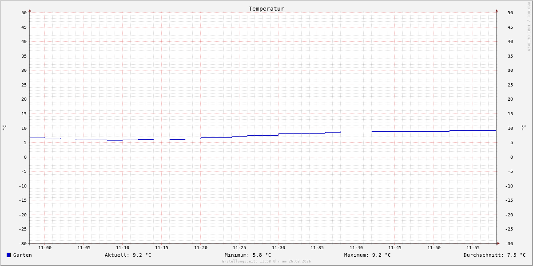Viewport: 533px width, 266px height.
Task: Select the -30 label on the left axis
Action: 23,243
